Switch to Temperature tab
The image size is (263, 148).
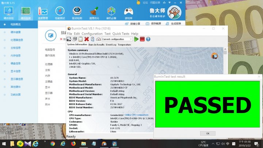124,45
